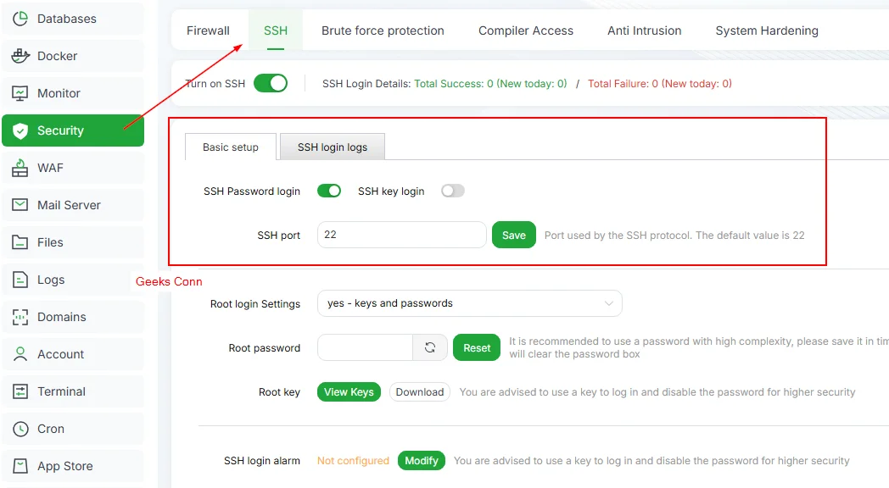Click inside the SSH port input field
This screenshot has width=889, height=488.
click(400, 234)
